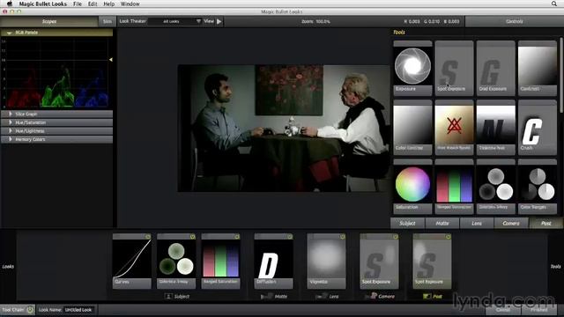Switch to the Lens tools tab
This screenshot has width=564, height=317.
click(x=477, y=223)
